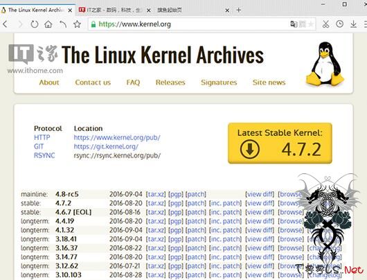
Task: Open the Site news page
Action: pyautogui.click(x=269, y=82)
